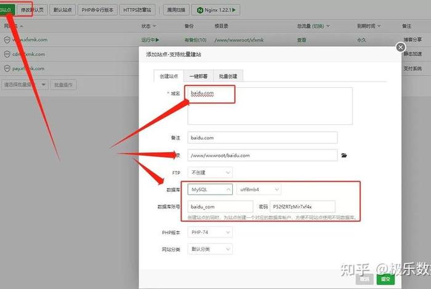
Task: Click the Nginx 1.22.1 logo icon
Action: pyautogui.click(x=200, y=10)
